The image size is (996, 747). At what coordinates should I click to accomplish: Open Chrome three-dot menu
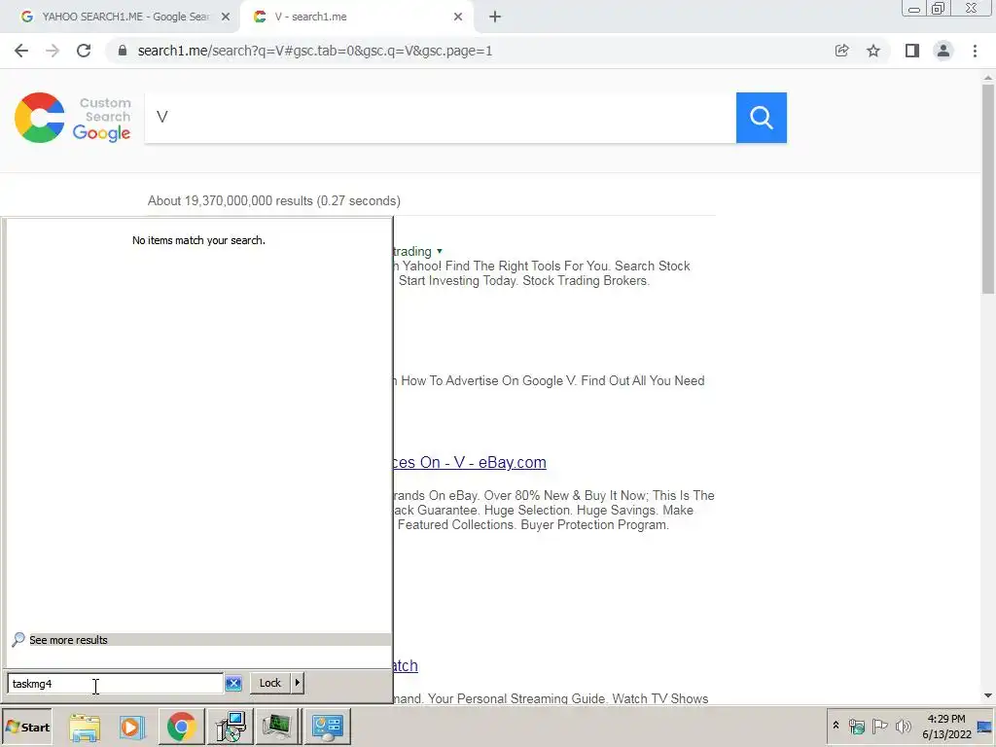(x=975, y=51)
